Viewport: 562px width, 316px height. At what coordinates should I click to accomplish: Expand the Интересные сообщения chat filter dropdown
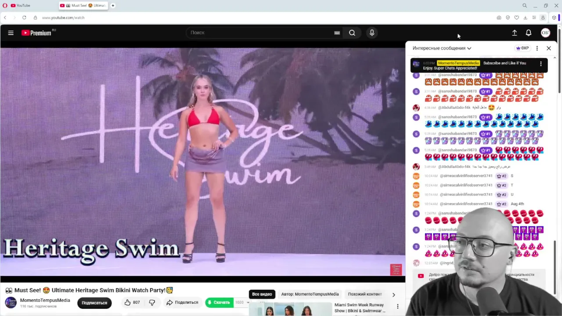tap(442, 48)
